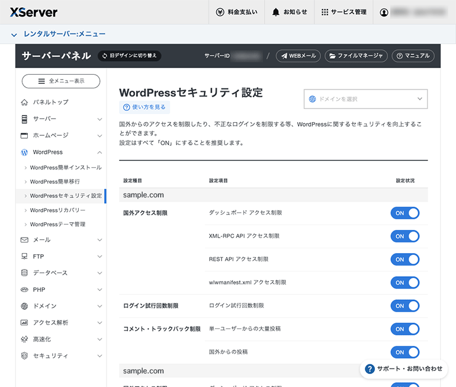Toggle ログイン試行回数制限 switch
This screenshot has width=456, height=387.
[405, 306]
